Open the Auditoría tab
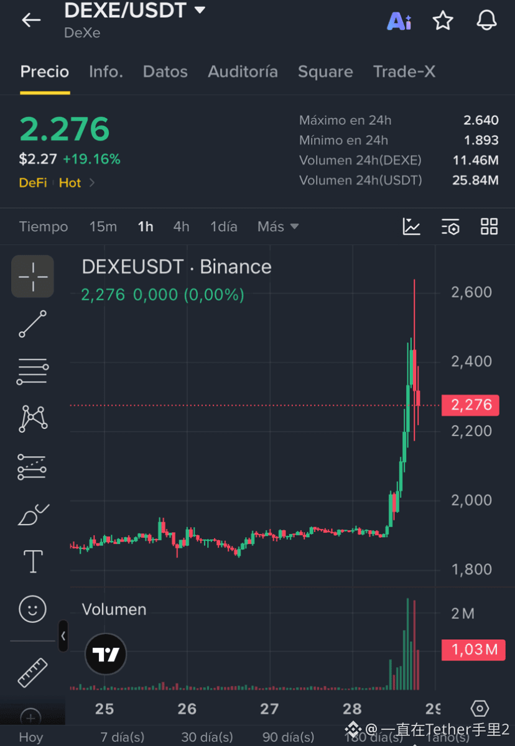The image size is (515, 746). coord(243,71)
